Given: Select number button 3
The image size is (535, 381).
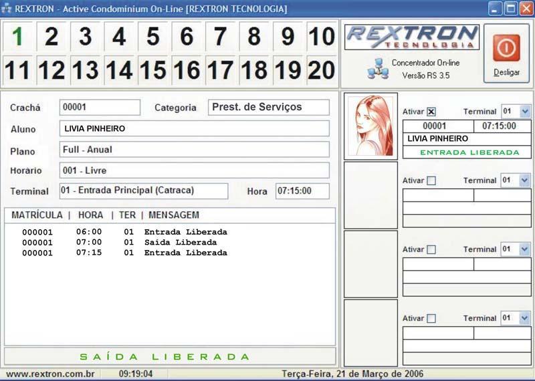Looking at the screenshot, I should (85, 36).
